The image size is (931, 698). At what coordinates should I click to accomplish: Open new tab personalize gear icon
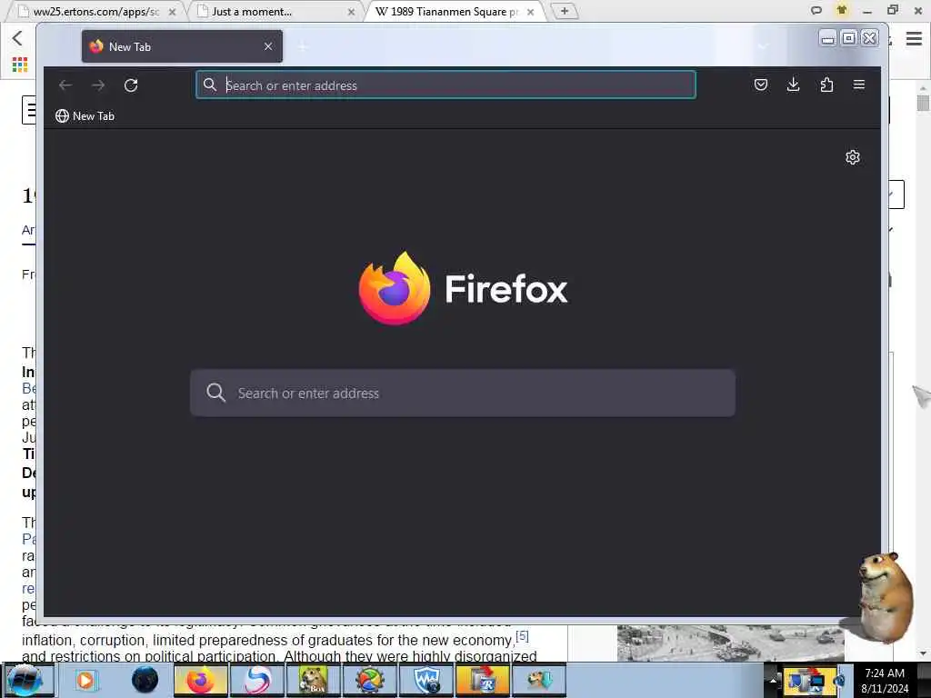pos(853,157)
